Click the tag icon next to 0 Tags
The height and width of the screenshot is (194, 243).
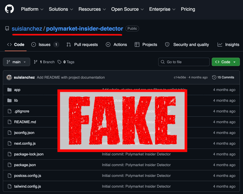click(59, 62)
